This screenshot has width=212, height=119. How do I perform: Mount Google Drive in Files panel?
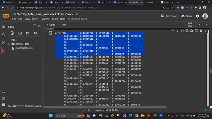point(27,33)
